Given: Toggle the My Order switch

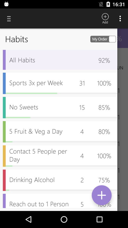Looking at the screenshot, I should [103, 39].
